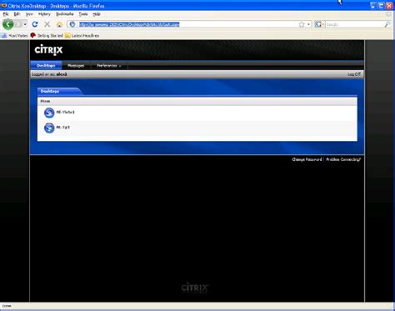Screen dimensions: 395x311
Task: Click the Problems Connecting link
Action: pos(343,159)
